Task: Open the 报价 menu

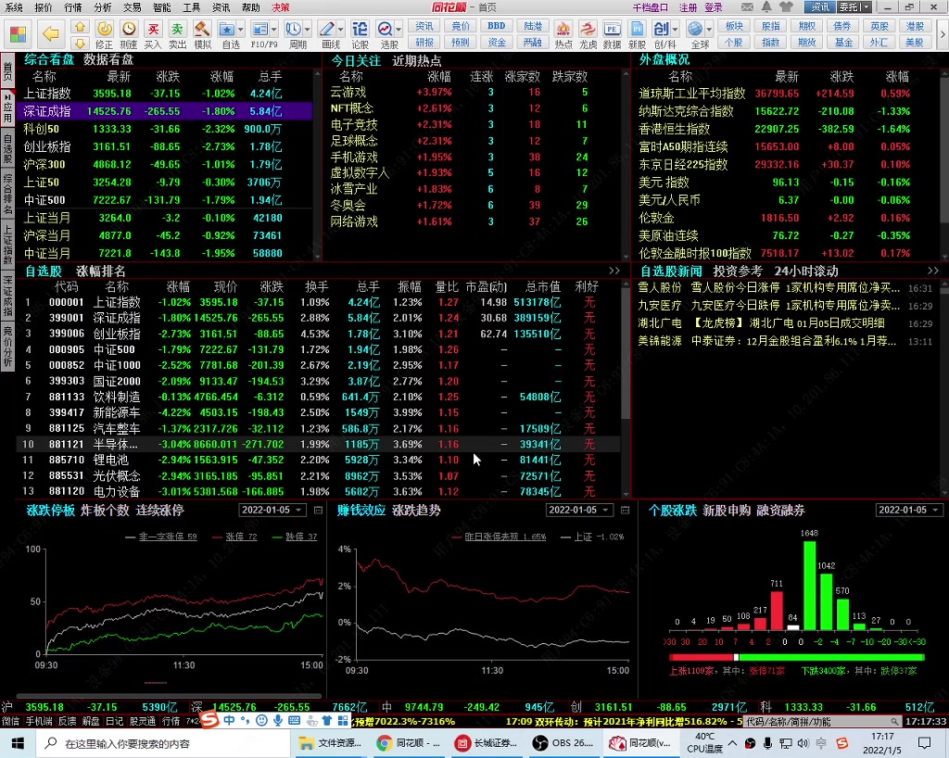Action: point(44,7)
